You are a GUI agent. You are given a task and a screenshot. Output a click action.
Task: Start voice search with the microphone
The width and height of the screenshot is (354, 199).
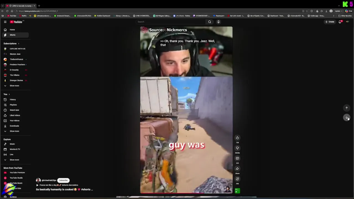click(218, 22)
